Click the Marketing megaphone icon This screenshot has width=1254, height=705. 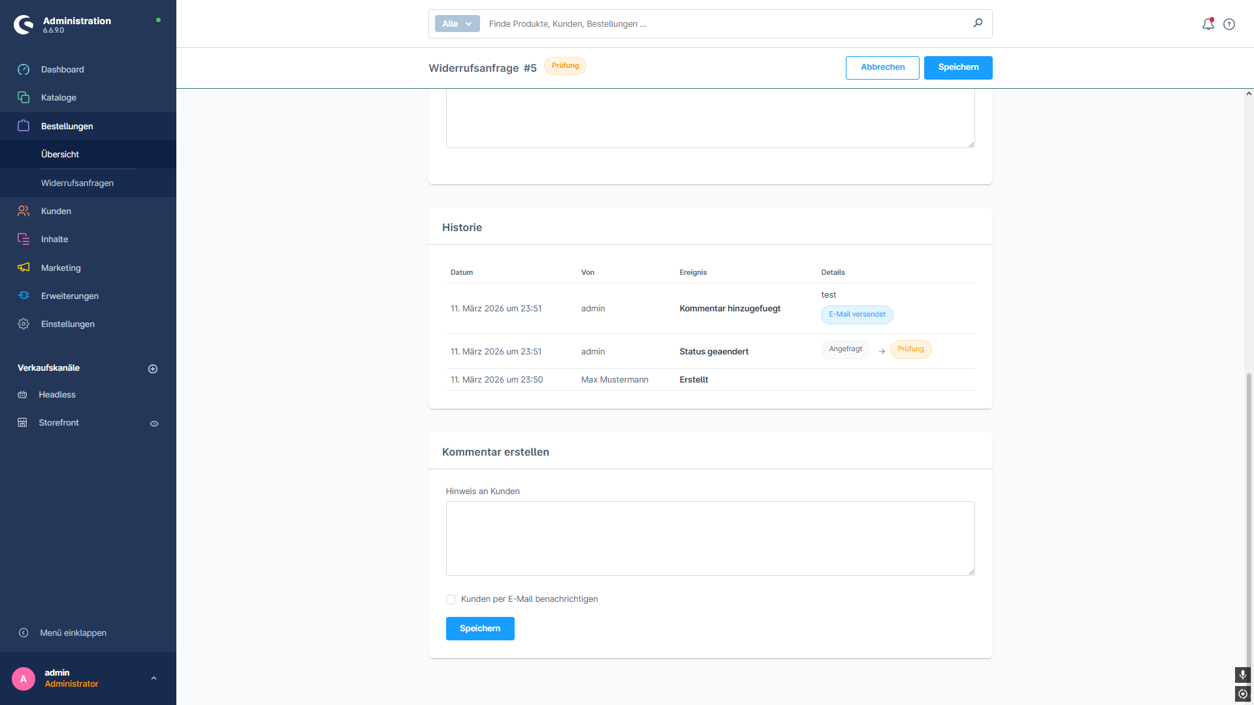click(24, 268)
